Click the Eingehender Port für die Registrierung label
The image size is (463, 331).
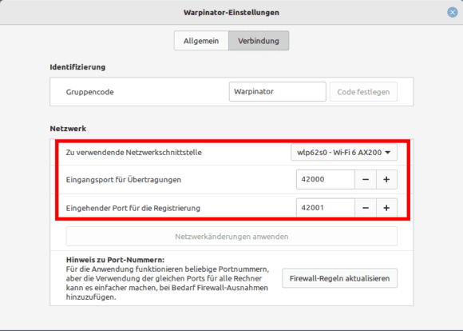(x=133, y=208)
